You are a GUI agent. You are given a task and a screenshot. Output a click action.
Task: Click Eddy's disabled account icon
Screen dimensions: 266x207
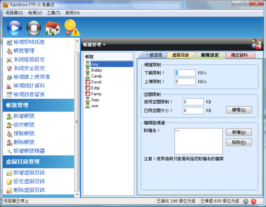click(x=88, y=88)
